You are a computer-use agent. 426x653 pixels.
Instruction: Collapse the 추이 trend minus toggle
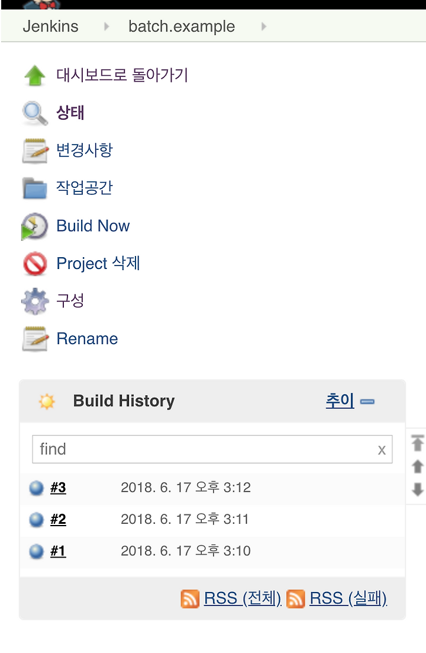[367, 402]
